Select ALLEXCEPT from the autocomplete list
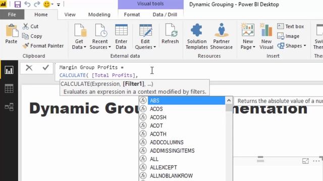 click(x=182, y=167)
